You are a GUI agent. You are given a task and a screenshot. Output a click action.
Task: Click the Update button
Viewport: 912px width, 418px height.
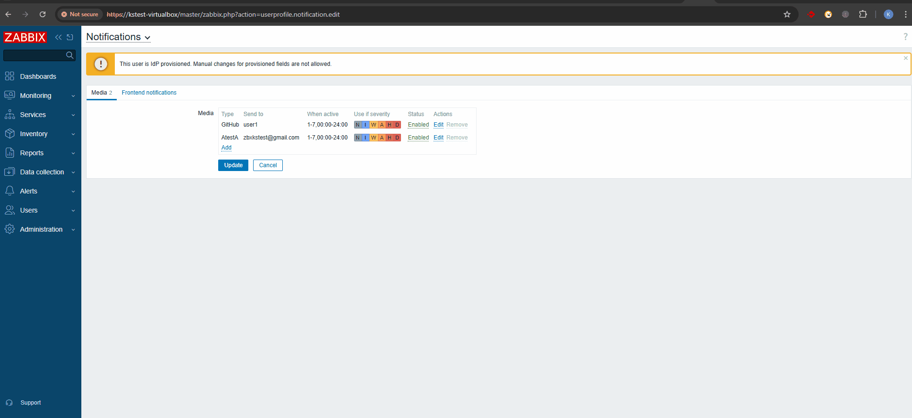pos(233,165)
